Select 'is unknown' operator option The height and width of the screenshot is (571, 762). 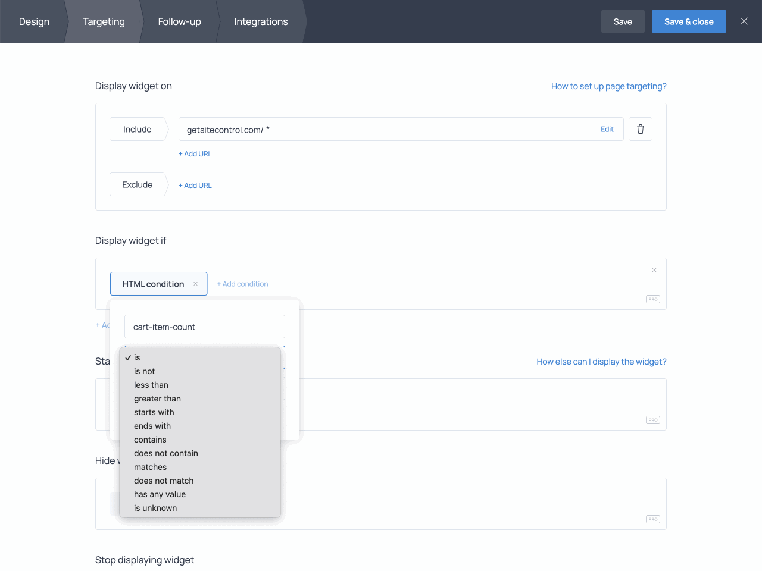tap(155, 508)
